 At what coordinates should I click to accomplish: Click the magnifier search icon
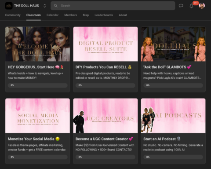[x=56, y=6]
